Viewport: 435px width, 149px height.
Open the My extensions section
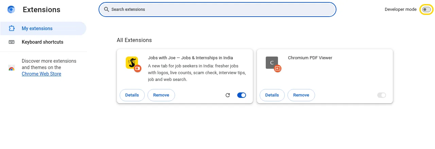point(43,28)
